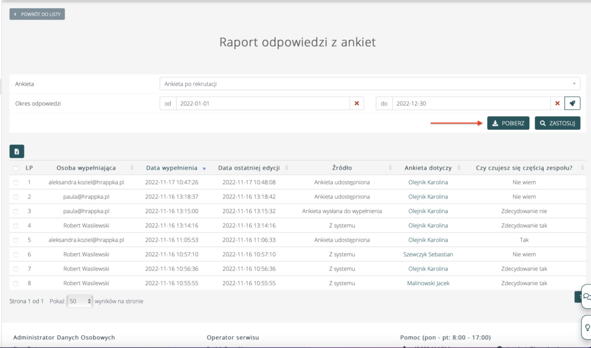Select the checkbox for row 5

pos(16,240)
